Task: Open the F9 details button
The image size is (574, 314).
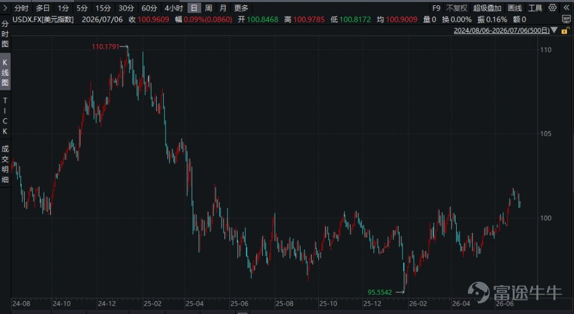Action: 436,8
